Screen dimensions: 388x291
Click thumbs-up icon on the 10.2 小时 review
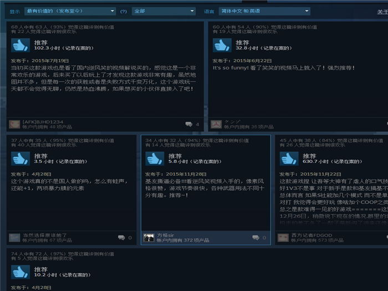tap(20, 272)
